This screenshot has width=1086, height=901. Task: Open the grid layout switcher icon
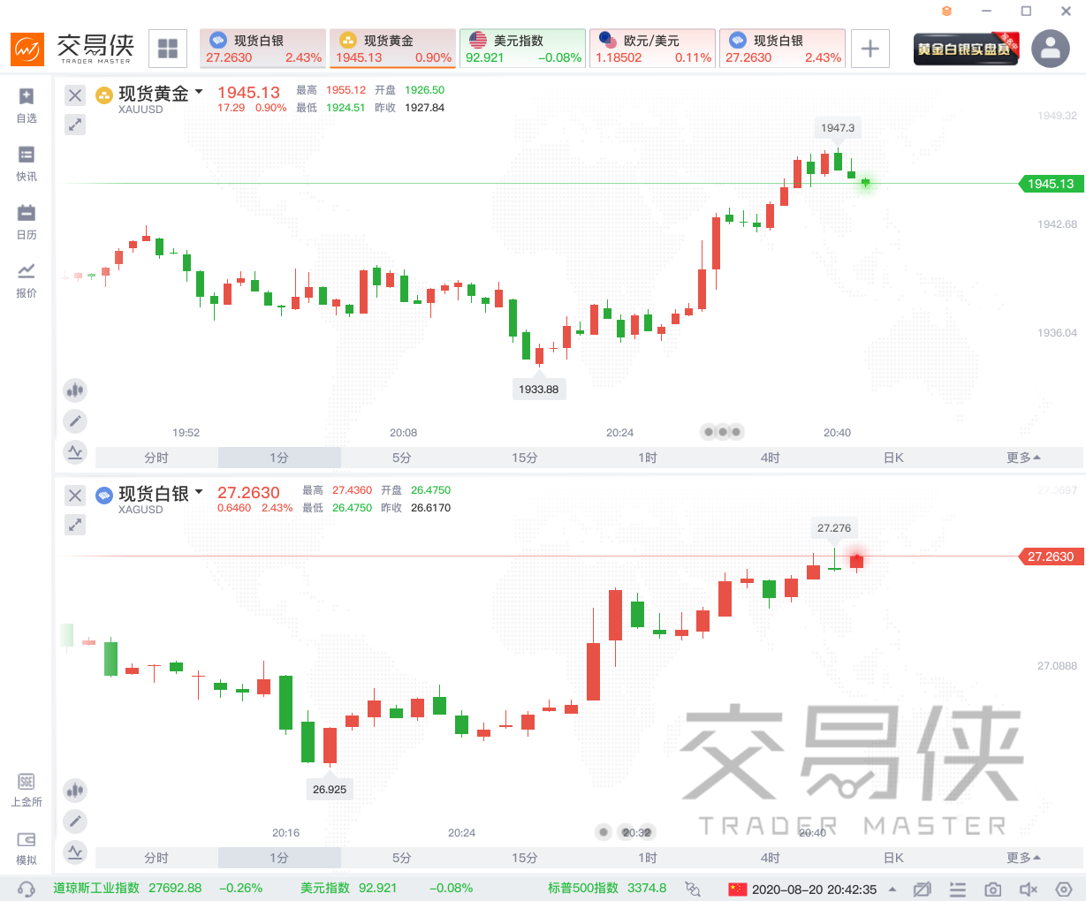168,48
